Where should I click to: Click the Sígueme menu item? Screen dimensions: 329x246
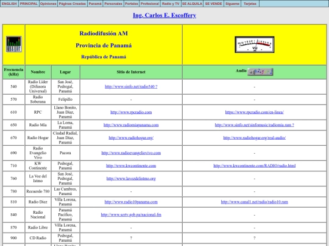point(232,4)
